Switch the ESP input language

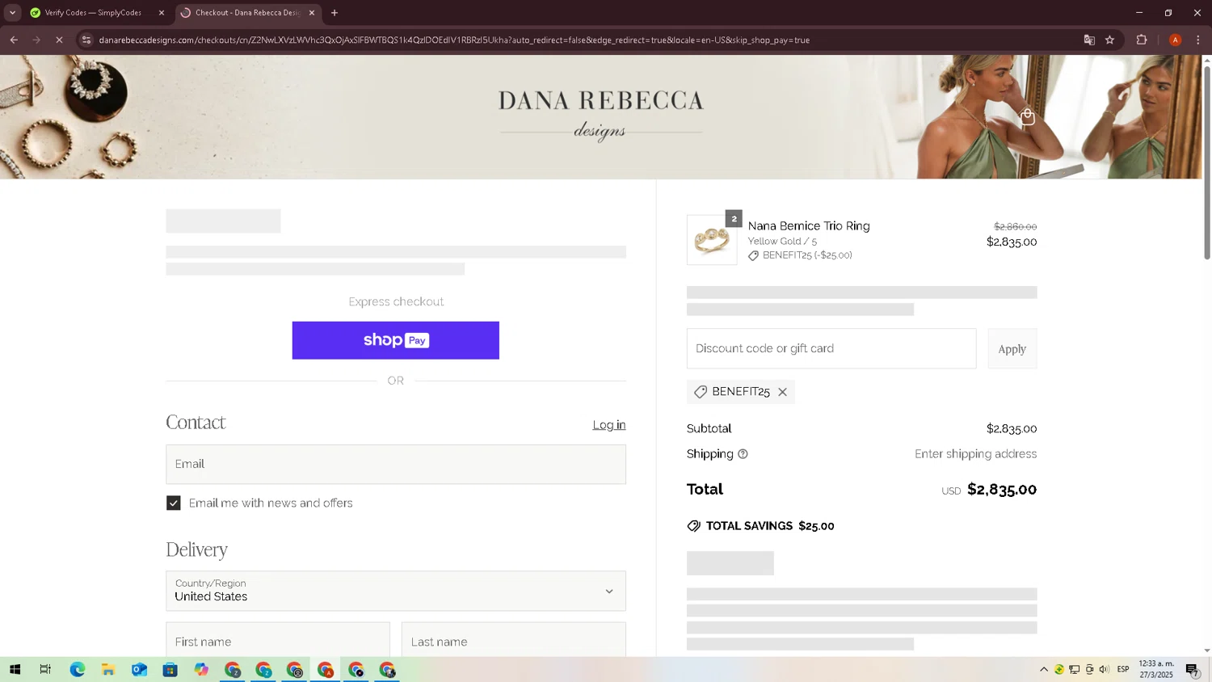click(1123, 669)
